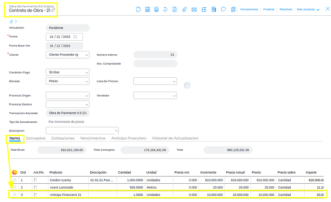The width and height of the screenshot is (331, 202).
Task: Toggle Ant.Fin. checkbox for Acero Laminado
Action: pyautogui.click(x=35, y=187)
